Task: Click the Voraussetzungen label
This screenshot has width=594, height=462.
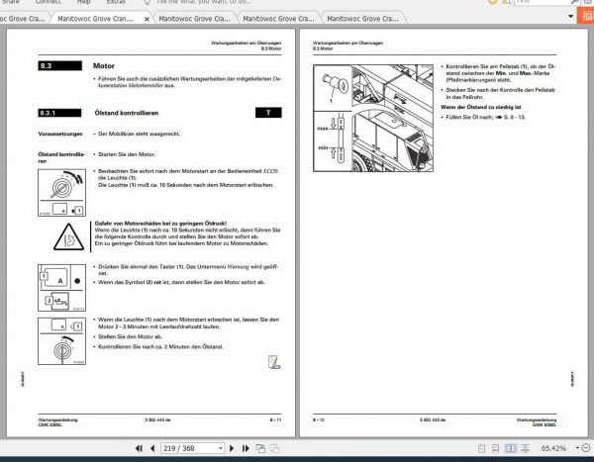Action: (x=60, y=134)
